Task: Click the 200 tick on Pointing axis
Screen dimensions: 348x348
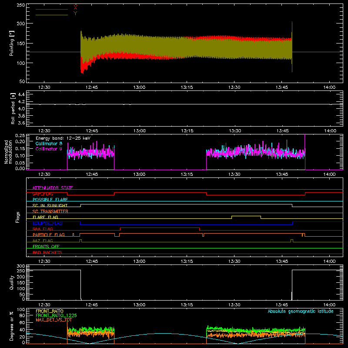Action: point(21,23)
